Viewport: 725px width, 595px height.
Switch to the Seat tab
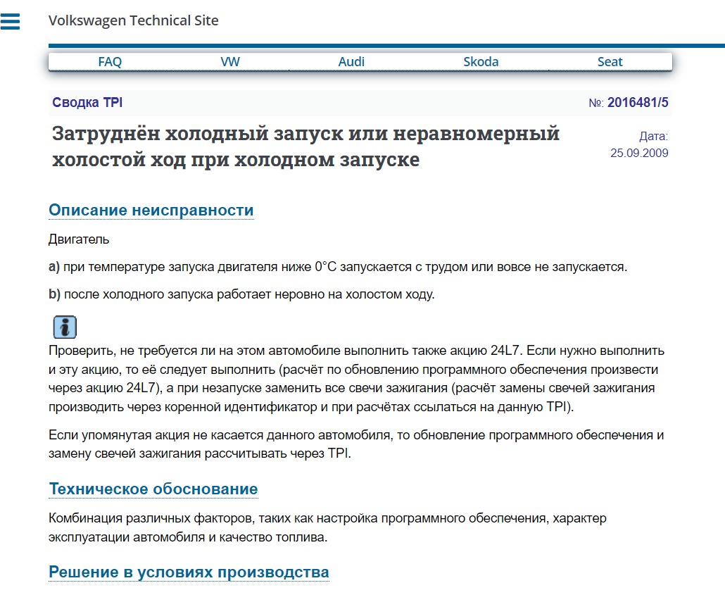(x=610, y=61)
